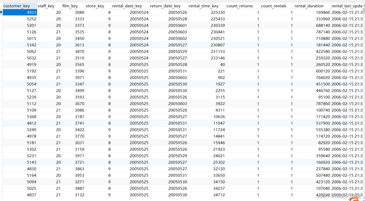Select customer_key cell 4935

[20, 77]
